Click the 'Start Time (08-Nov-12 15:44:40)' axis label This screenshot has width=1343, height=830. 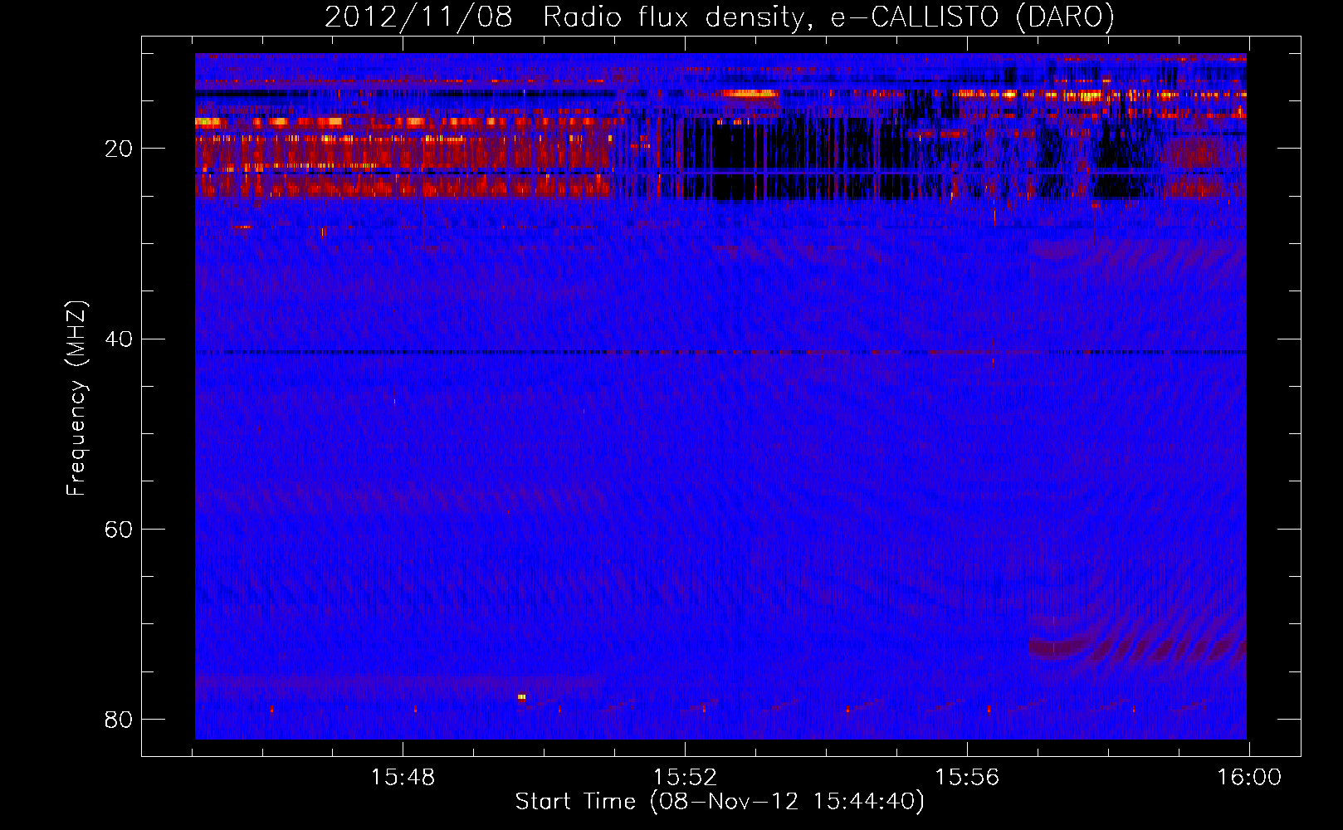click(x=720, y=802)
